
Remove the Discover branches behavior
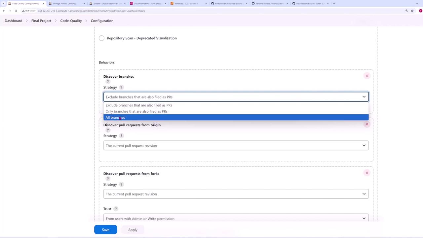(367, 76)
